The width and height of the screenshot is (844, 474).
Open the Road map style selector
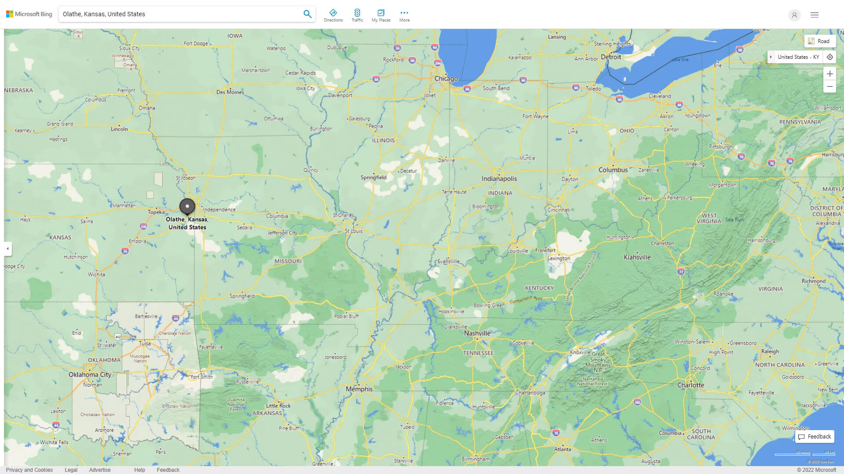[x=820, y=41]
